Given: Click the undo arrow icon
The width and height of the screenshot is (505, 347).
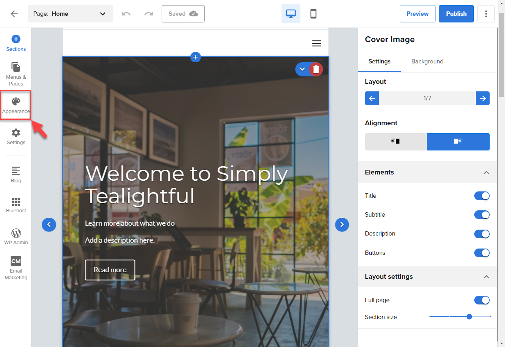Looking at the screenshot, I should coord(126,14).
